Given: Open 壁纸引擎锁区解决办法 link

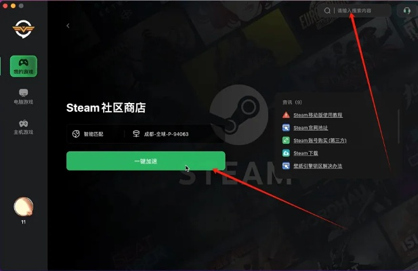Looking at the screenshot, I should point(318,166).
